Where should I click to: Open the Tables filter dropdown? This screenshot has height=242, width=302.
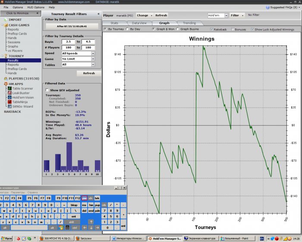pyautogui.click(x=93, y=65)
